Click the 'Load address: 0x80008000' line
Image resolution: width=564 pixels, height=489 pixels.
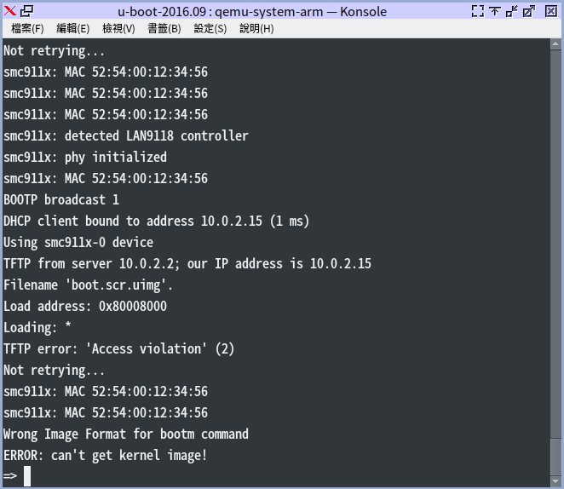pyautogui.click(x=85, y=306)
